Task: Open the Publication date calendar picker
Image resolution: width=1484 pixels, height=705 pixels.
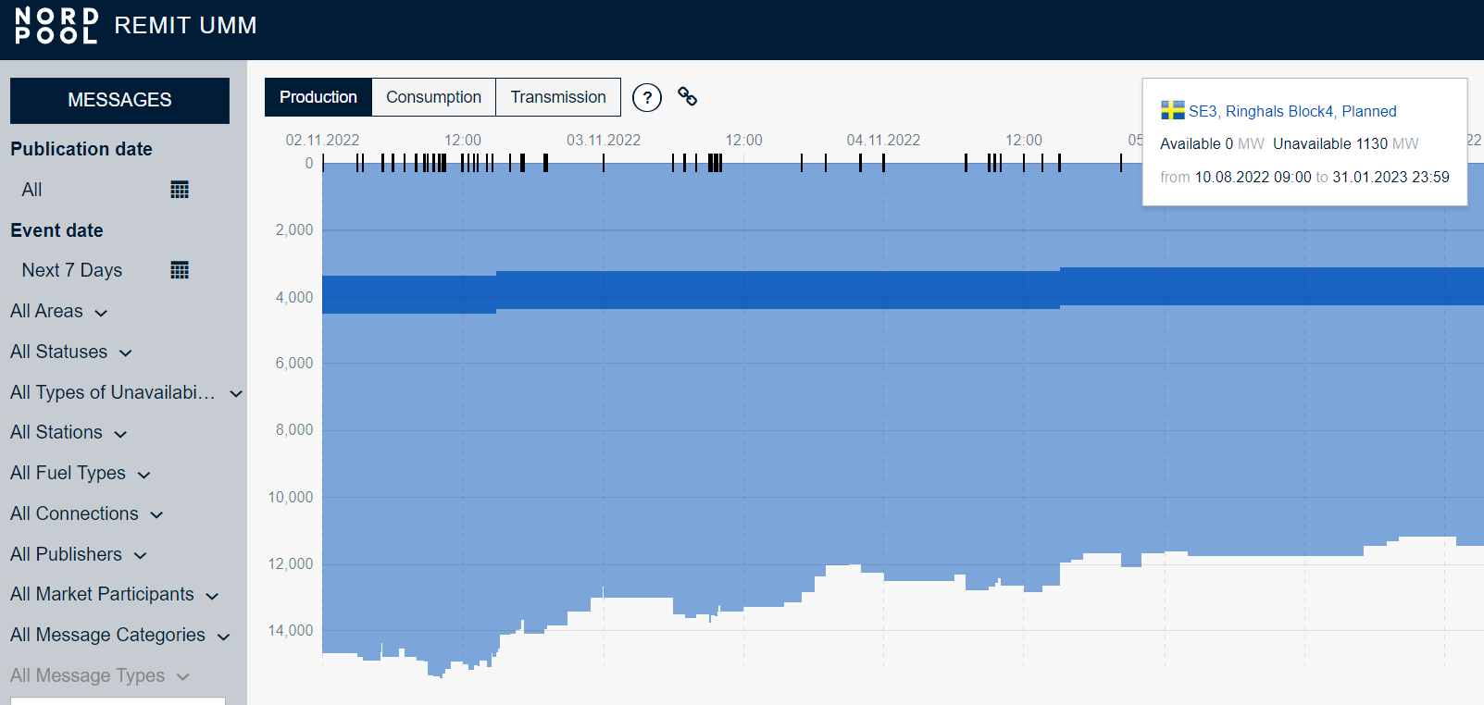Action: tap(180, 190)
